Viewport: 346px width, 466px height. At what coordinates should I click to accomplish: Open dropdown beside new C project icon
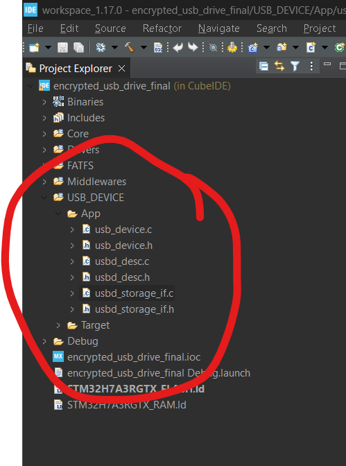(x=266, y=47)
